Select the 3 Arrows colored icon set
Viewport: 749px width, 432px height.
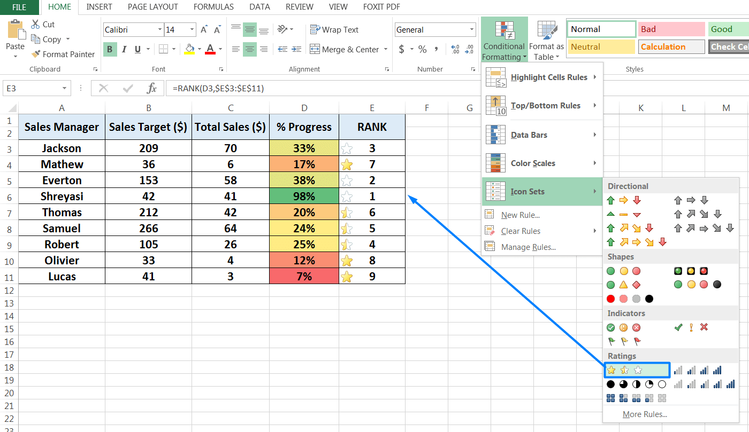[624, 200]
